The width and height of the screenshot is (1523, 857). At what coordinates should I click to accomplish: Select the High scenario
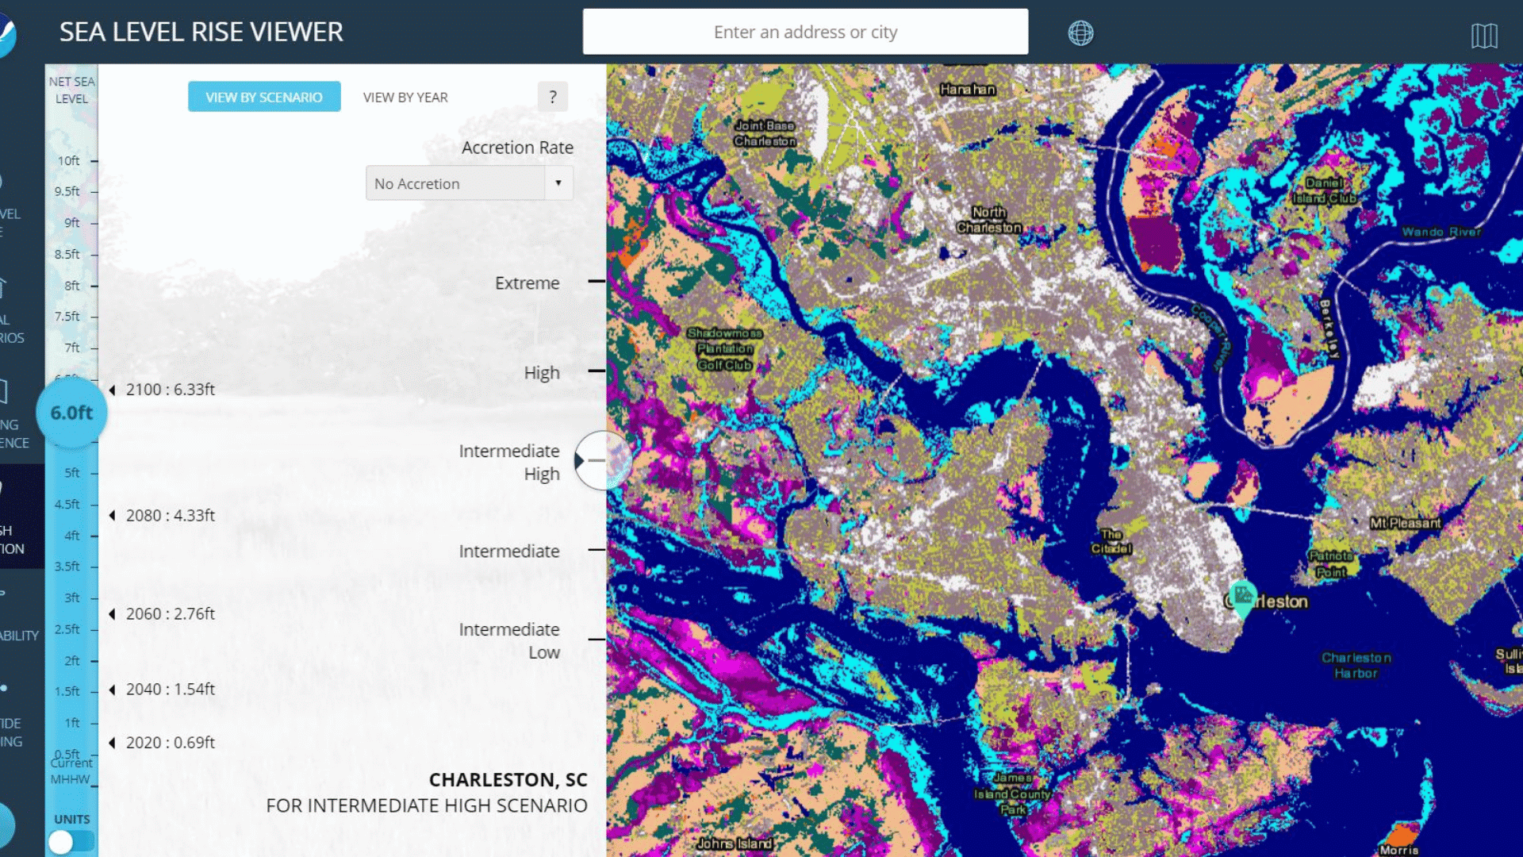coord(542,373)
